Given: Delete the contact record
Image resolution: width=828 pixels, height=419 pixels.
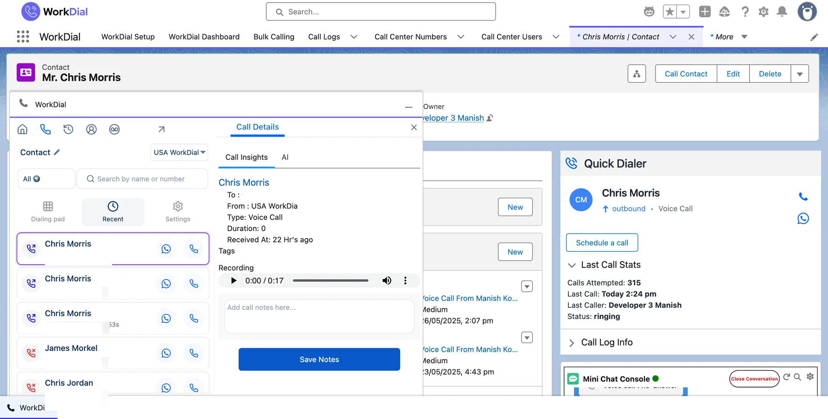Looking at the screenshot, I should (770, 74).
